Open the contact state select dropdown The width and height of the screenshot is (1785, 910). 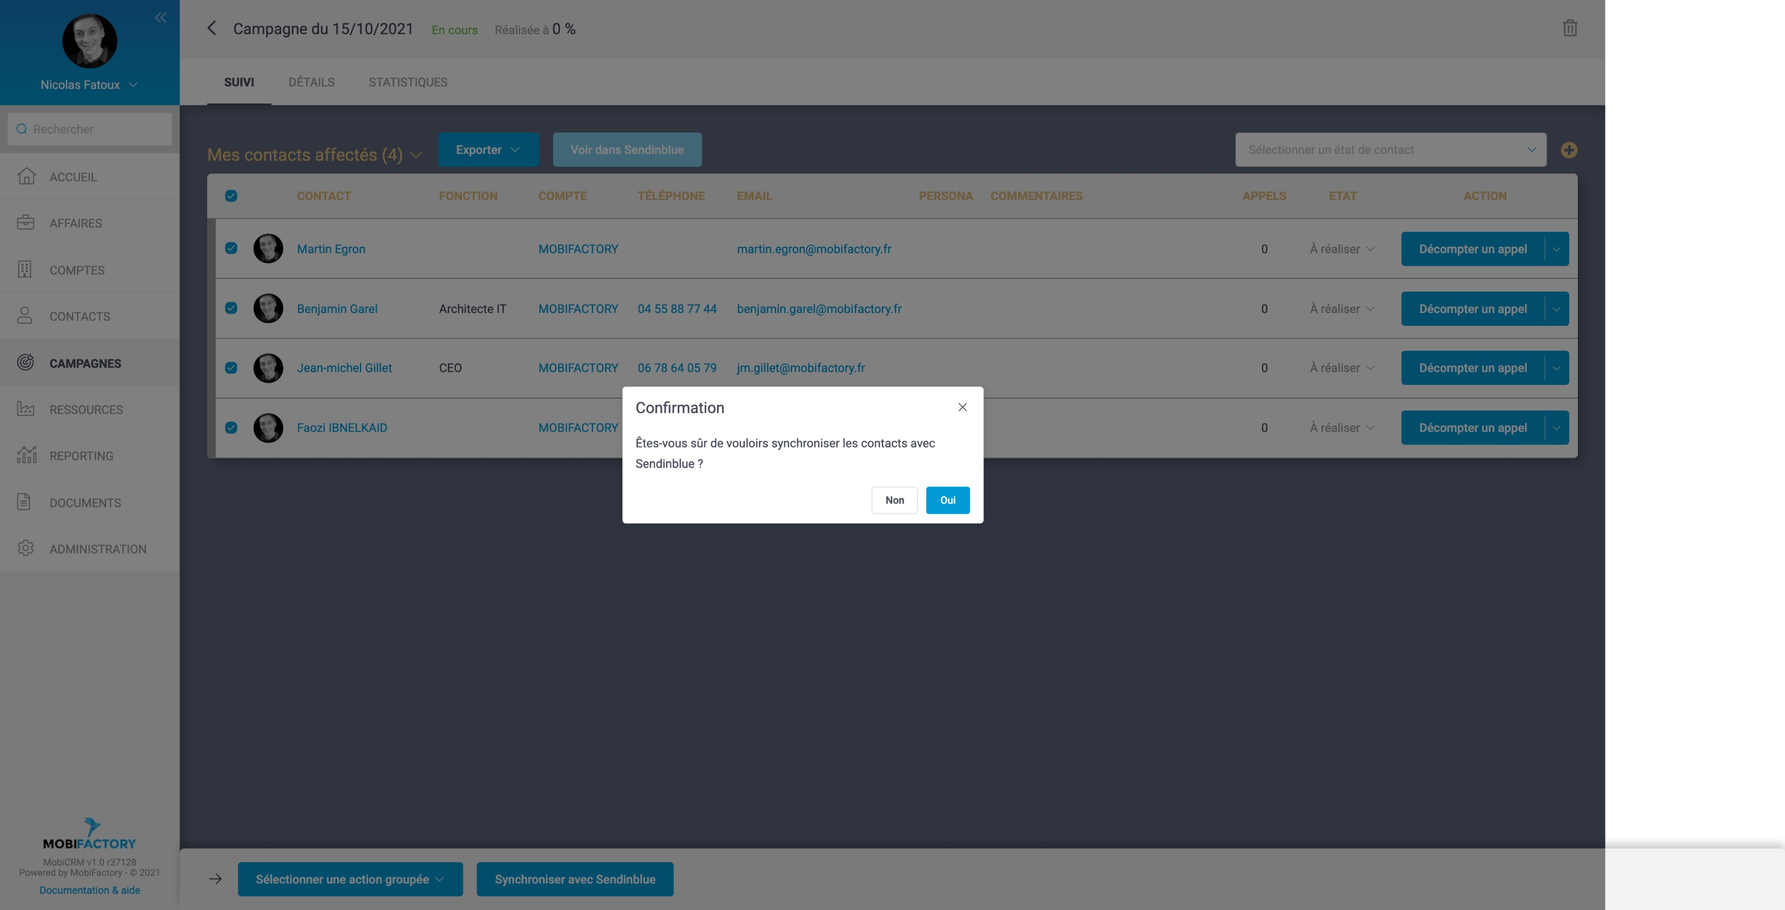tap(1390, 150)
